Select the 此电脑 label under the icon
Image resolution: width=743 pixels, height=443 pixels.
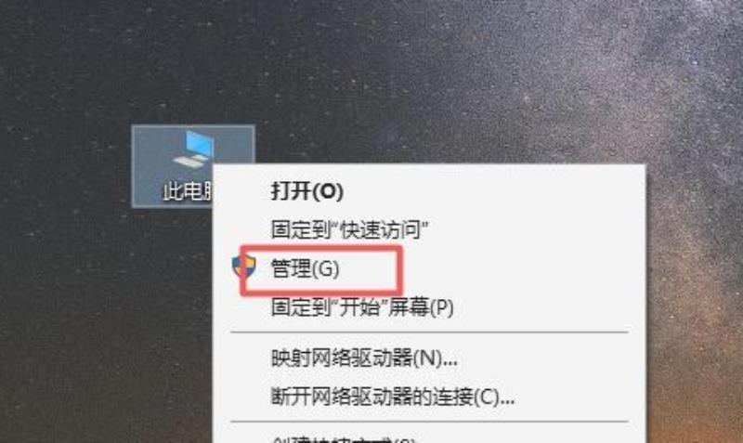pyautogui.click(x=188, y=191)
